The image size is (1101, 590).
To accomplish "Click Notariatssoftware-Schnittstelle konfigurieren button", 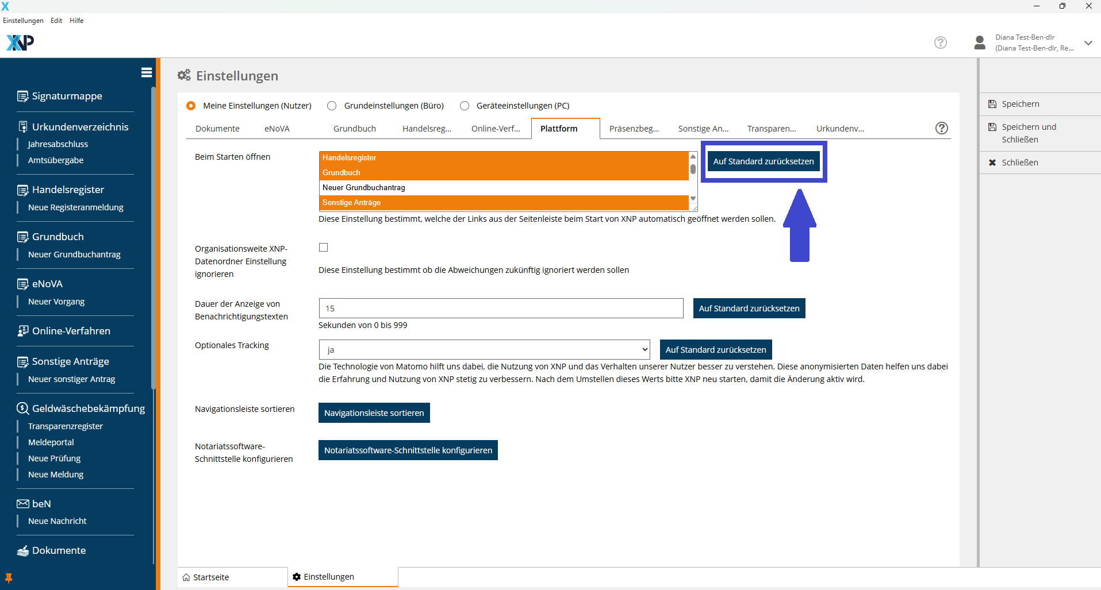I will tap(408, 450).
